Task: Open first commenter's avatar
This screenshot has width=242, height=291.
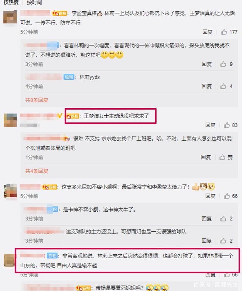Action: [x=10, y=17]
